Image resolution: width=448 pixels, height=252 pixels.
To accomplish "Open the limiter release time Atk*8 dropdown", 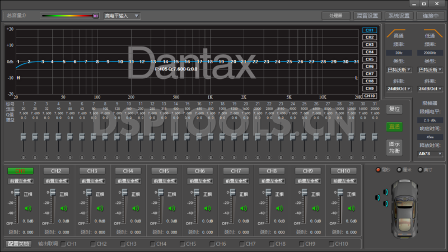I will [430, 153].
